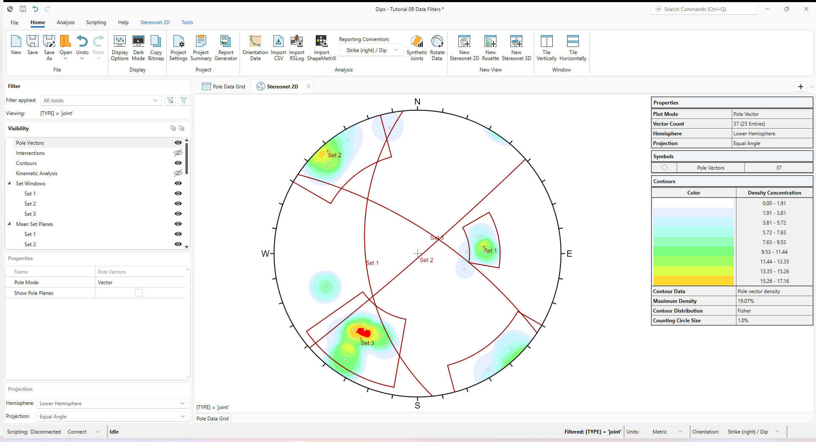Image resolution: width=816 pixels, height=442 pixels.
Task: Open the Analysis ribbon tab
Action: [66, 22]
